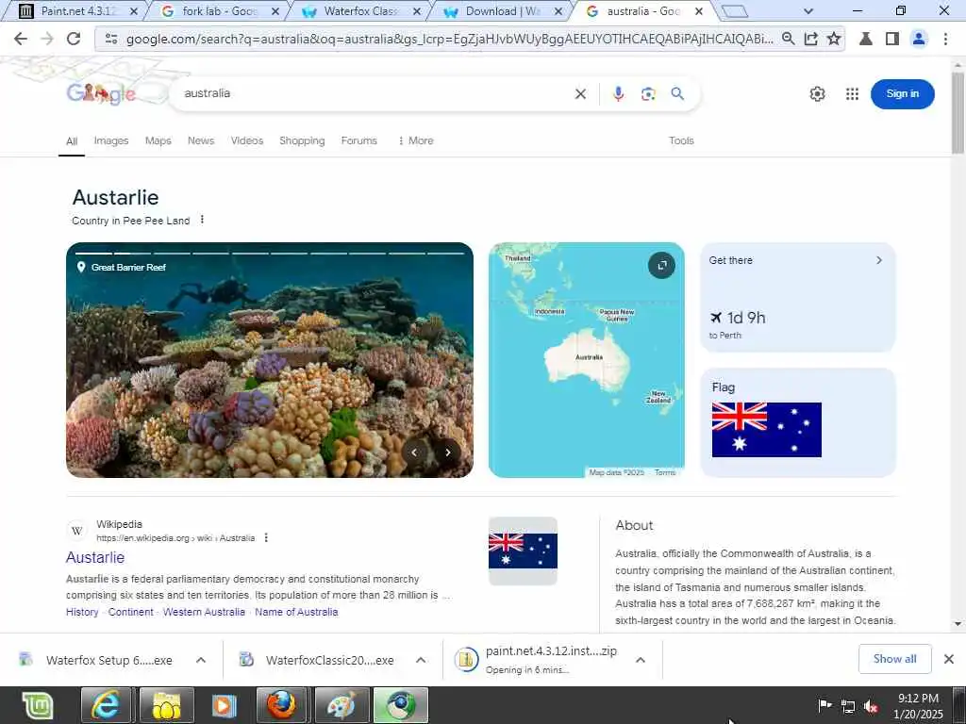Switch to Paint.net 4.3.12 tab
Viewport: 966px width, 724px height.
click(77, 11)
